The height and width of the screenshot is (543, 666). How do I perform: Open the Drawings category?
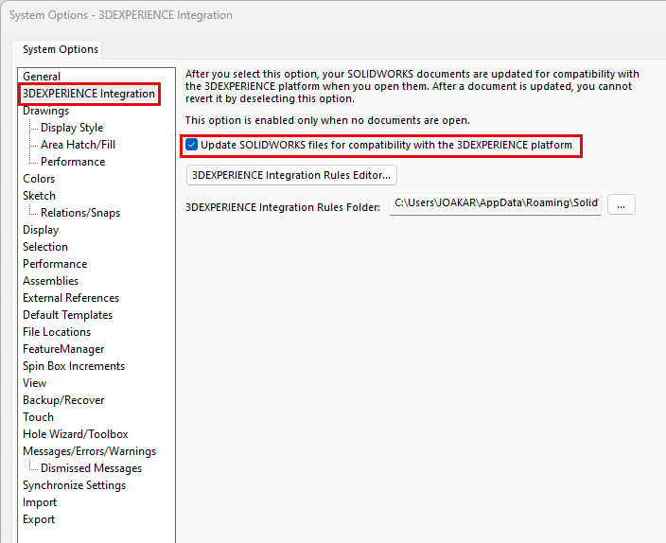(x=45, y=111)
